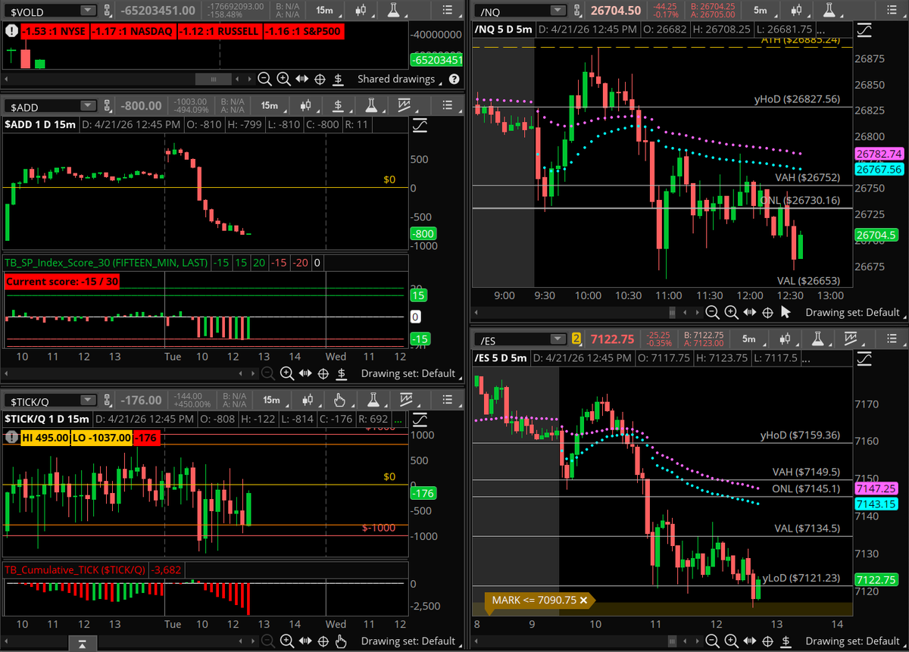Zoom in on the $TICK/Q chart
The image size is (909, 652).
287,641
